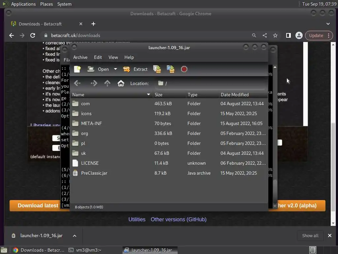Go to the archive home location

(121, 83)
